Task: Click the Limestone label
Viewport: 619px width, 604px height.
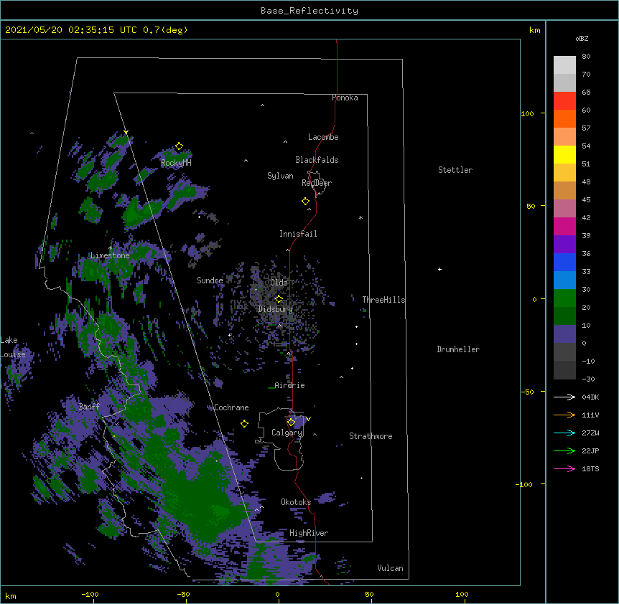Action: click(x=110, y=255)
